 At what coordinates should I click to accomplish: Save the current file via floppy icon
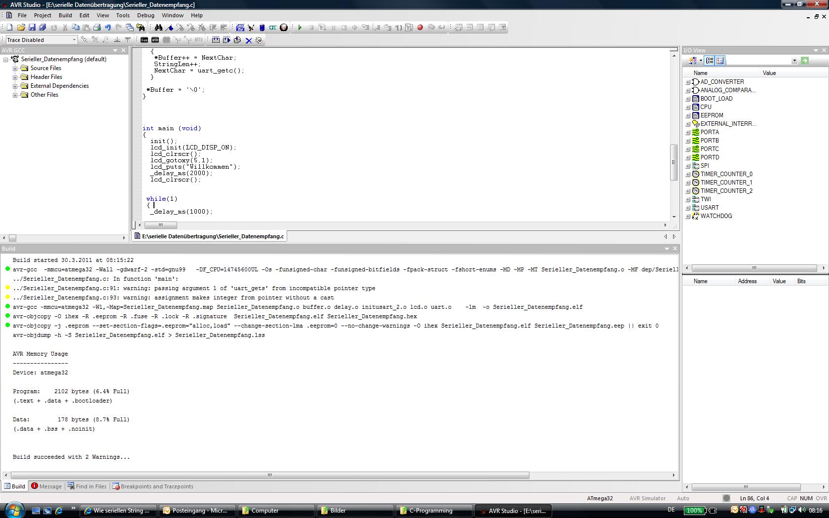tap(32, 28)
